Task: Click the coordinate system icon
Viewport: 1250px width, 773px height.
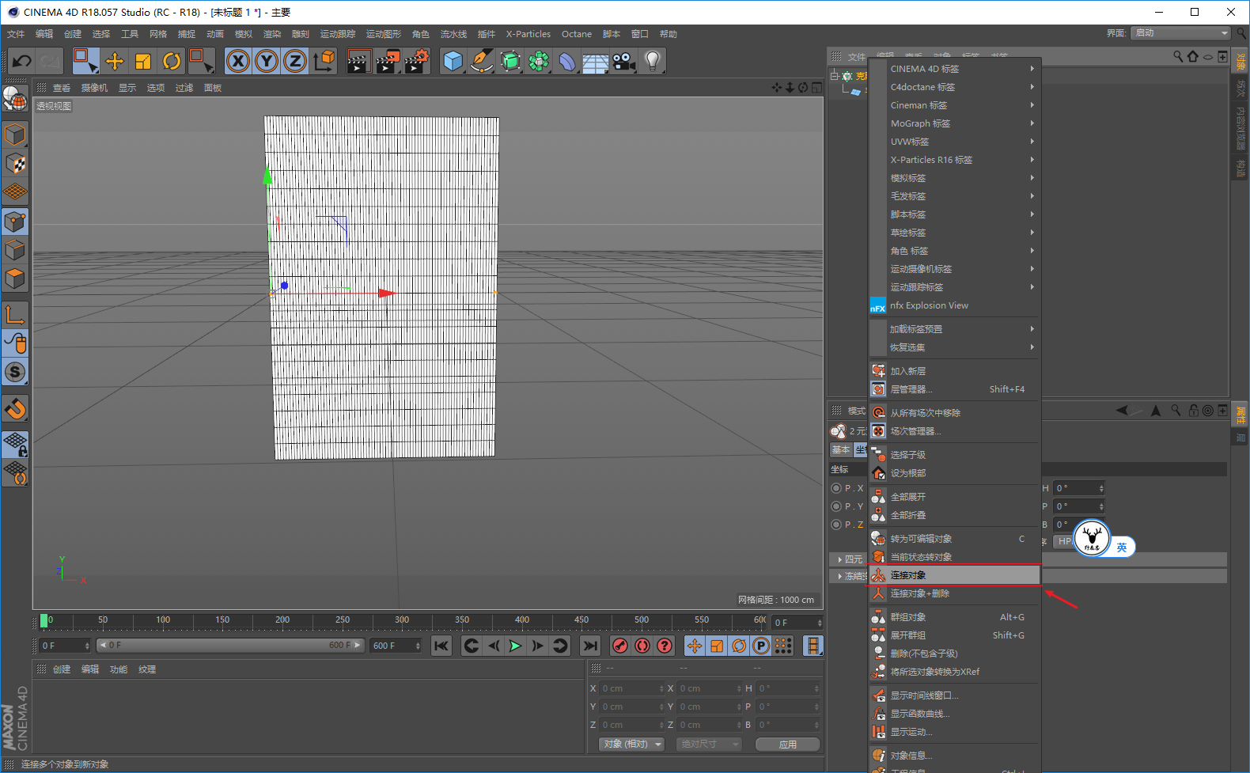Action: tap(324, 61)
